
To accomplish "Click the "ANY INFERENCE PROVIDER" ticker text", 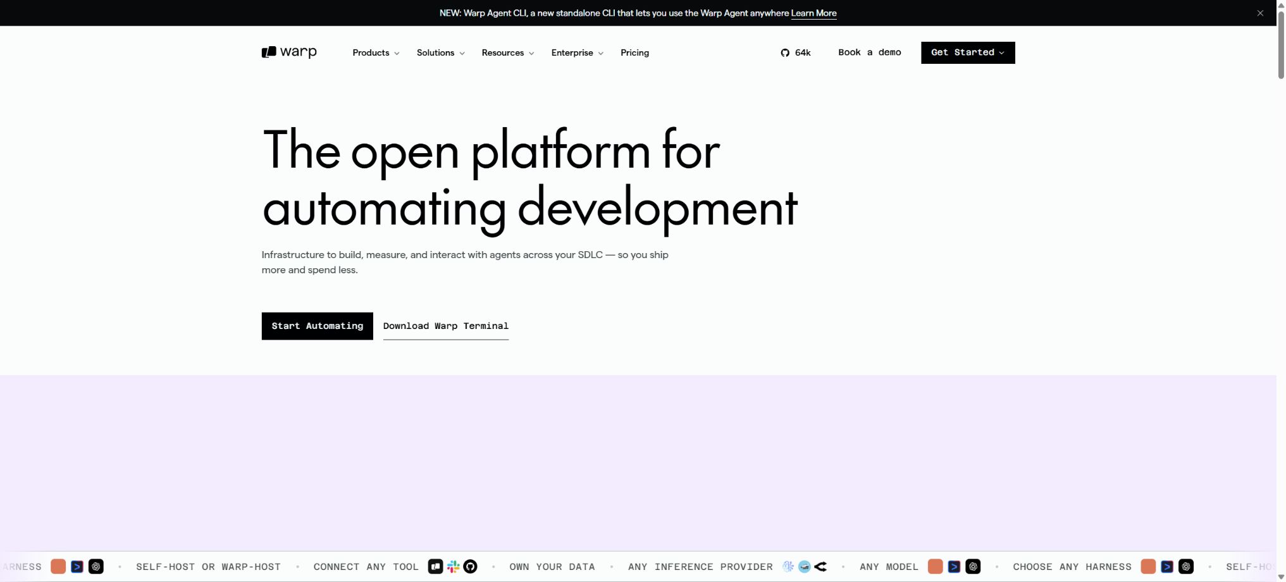I will point(700,567).
